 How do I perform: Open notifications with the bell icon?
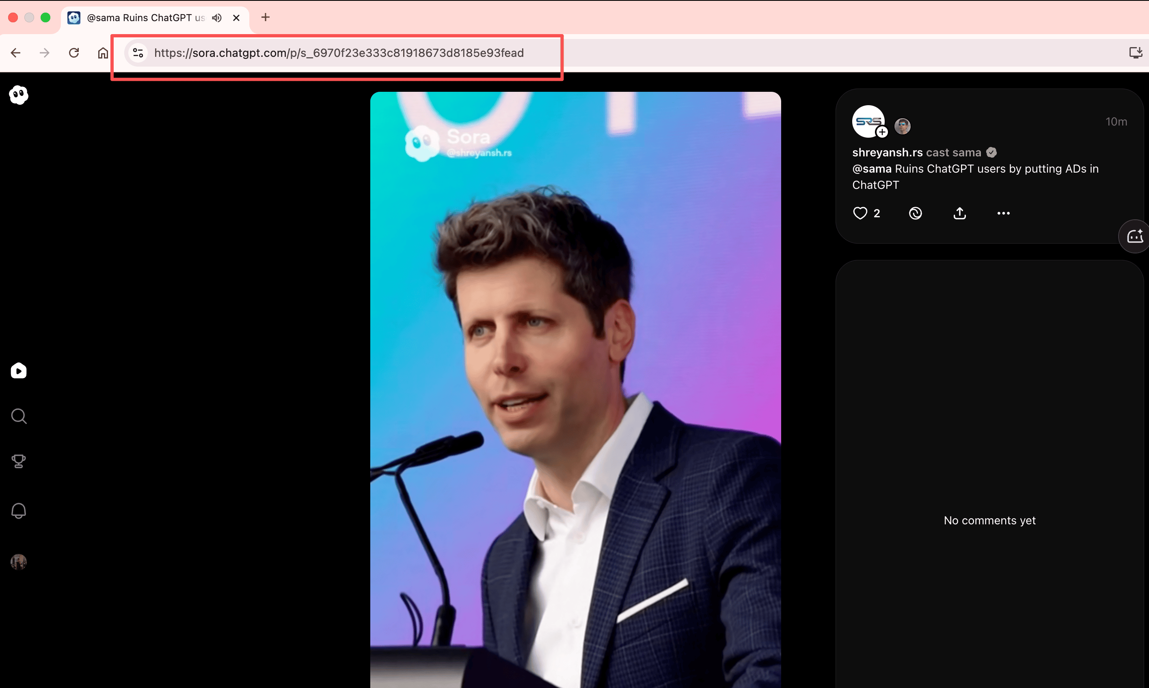19,511
